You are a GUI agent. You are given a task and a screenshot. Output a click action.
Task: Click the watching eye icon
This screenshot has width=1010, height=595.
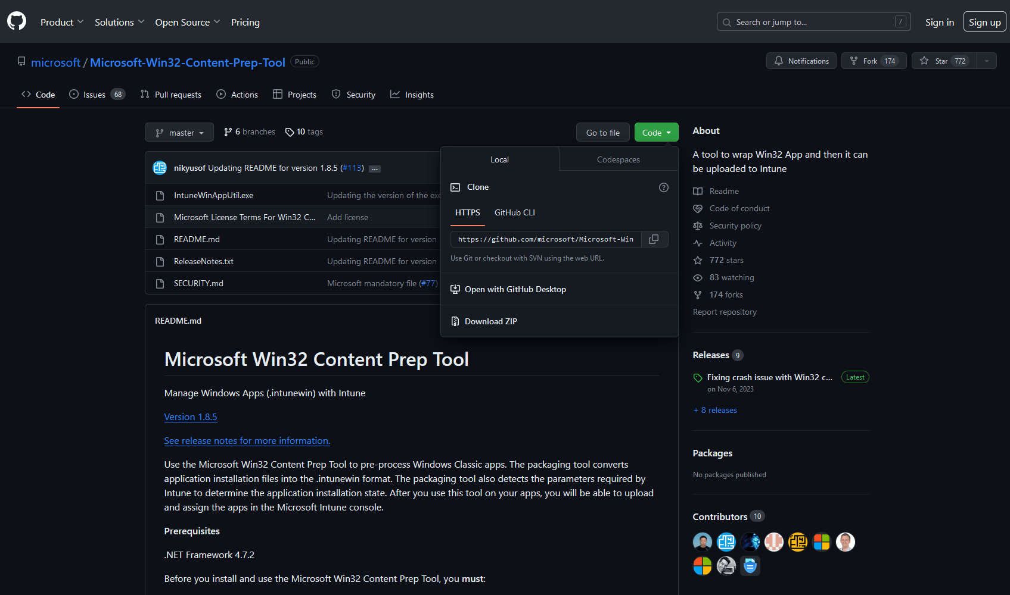(x=698, y=277)
